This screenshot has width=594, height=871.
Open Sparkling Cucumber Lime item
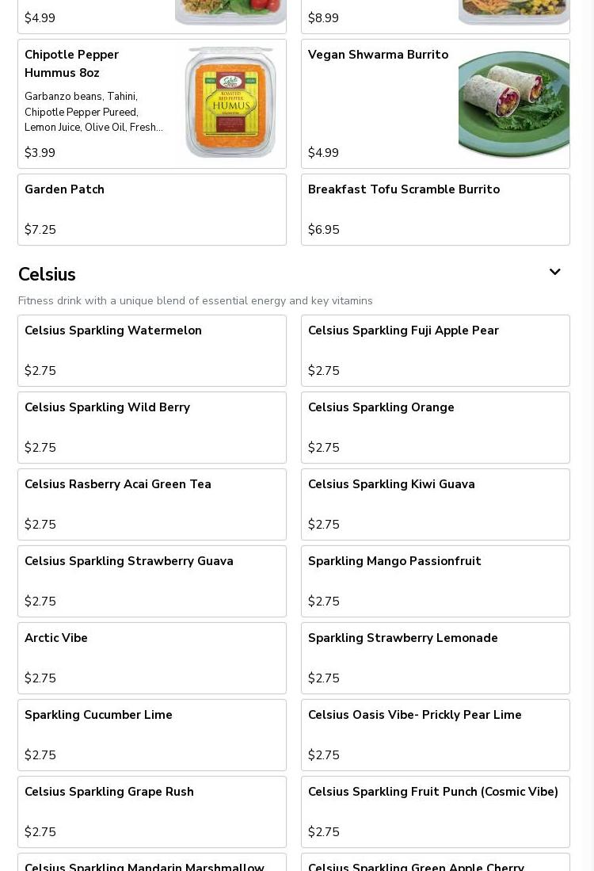click(151, 735)
